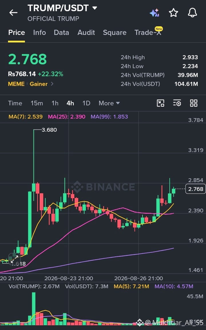
Task: Select the Time chart interval
Action: [x=15, y=103]
